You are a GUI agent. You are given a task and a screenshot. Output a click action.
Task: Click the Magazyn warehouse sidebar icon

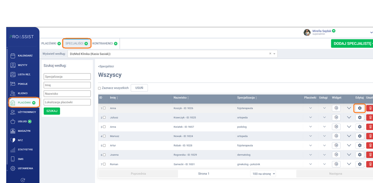tap(13, 131)
